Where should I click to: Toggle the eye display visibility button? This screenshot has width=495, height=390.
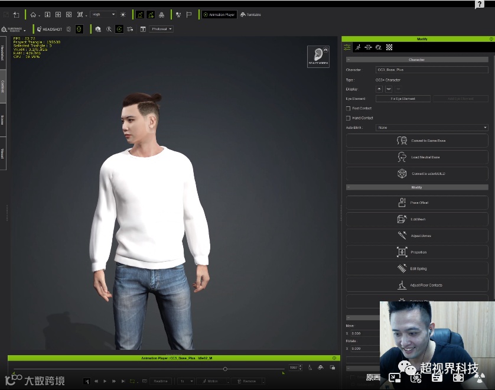click(380, 89)
